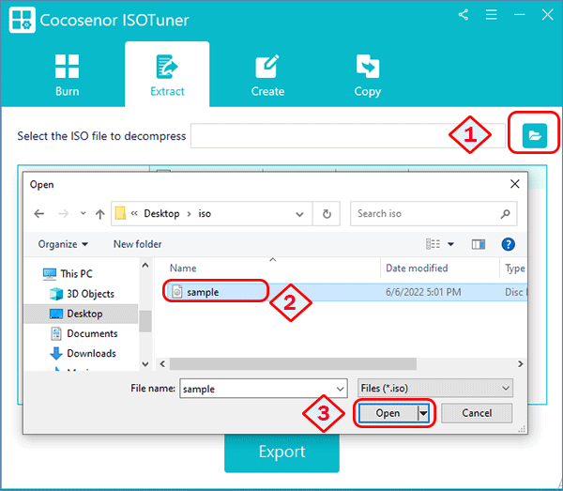Click New folder
The height and width of the screenshot is (491, 563).
pos(138,244)
